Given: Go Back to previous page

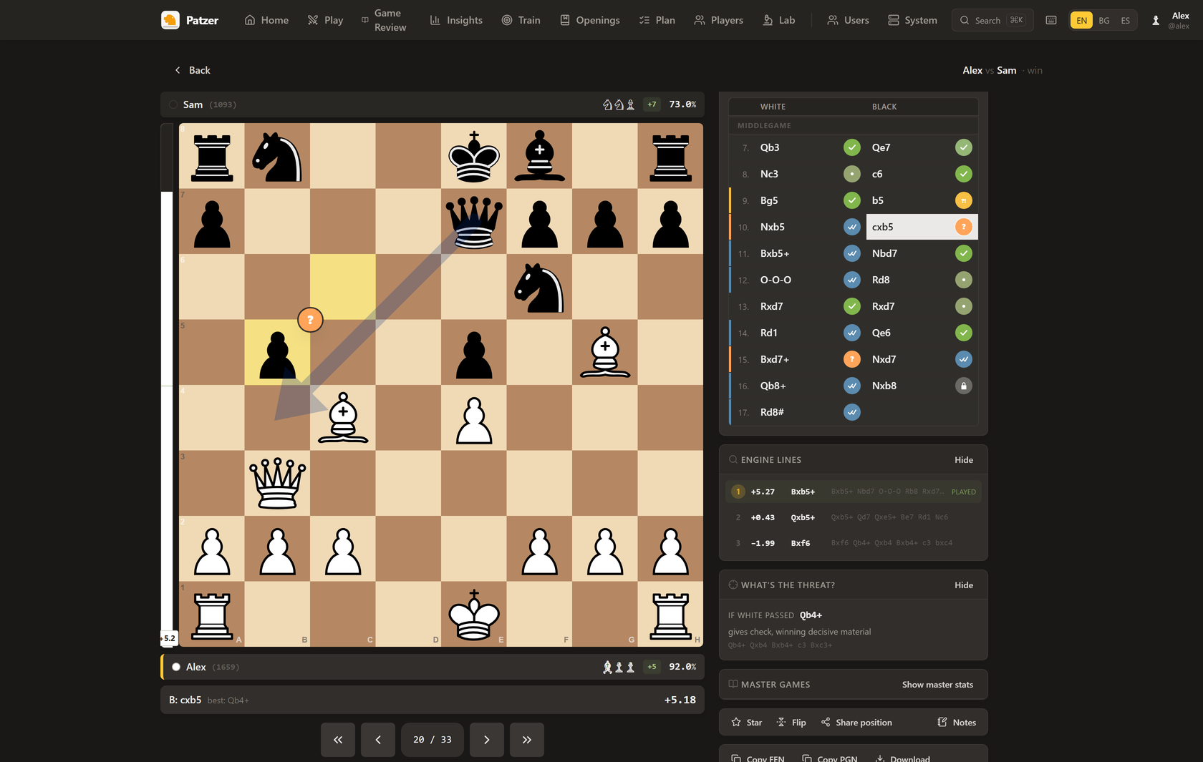Looking at the screenshot, I should [x=192, y=70].
